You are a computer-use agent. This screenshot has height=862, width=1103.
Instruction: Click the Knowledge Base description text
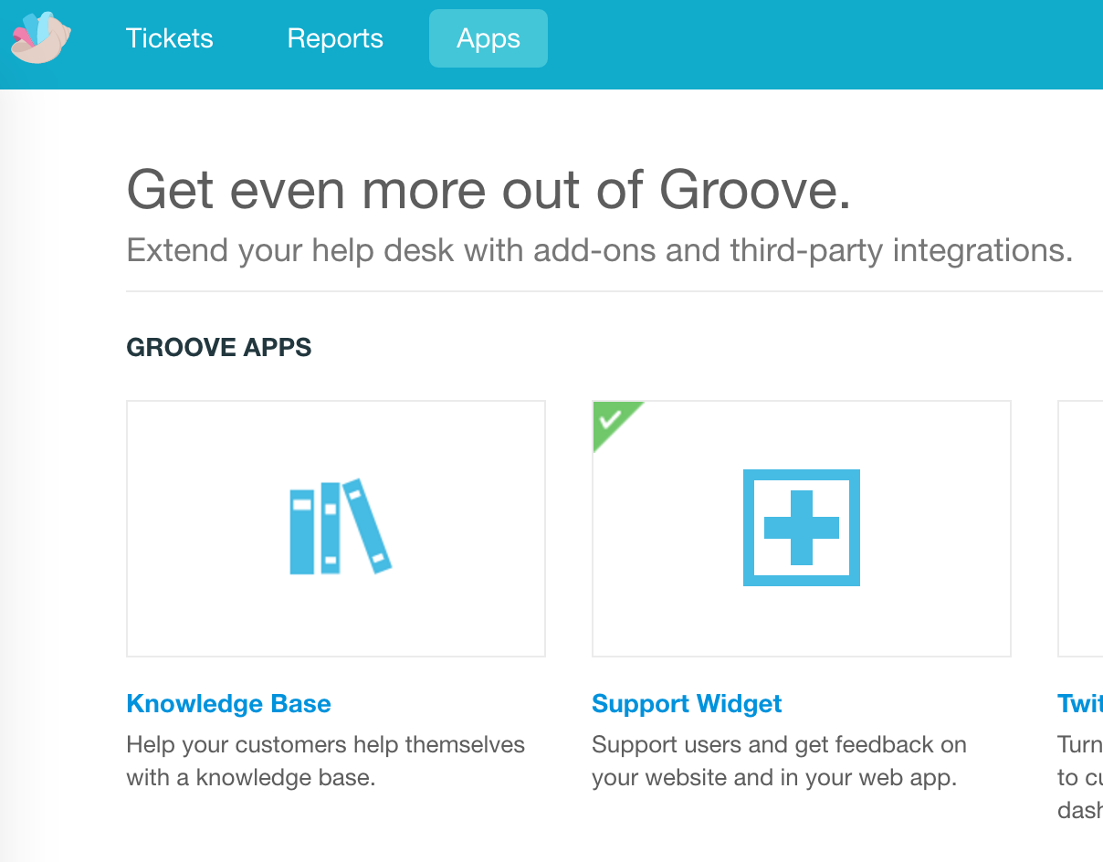(325, 762)
